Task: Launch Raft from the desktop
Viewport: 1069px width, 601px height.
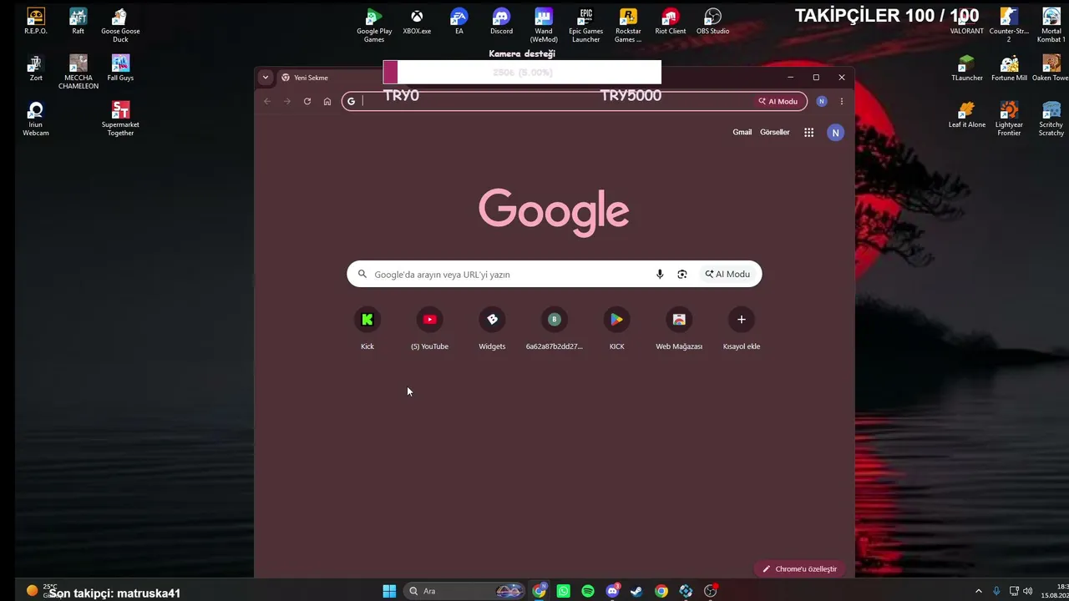Action: point(78,22)
